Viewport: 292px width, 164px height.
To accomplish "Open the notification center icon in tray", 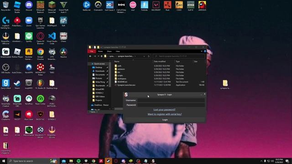I will pos(287,161).
